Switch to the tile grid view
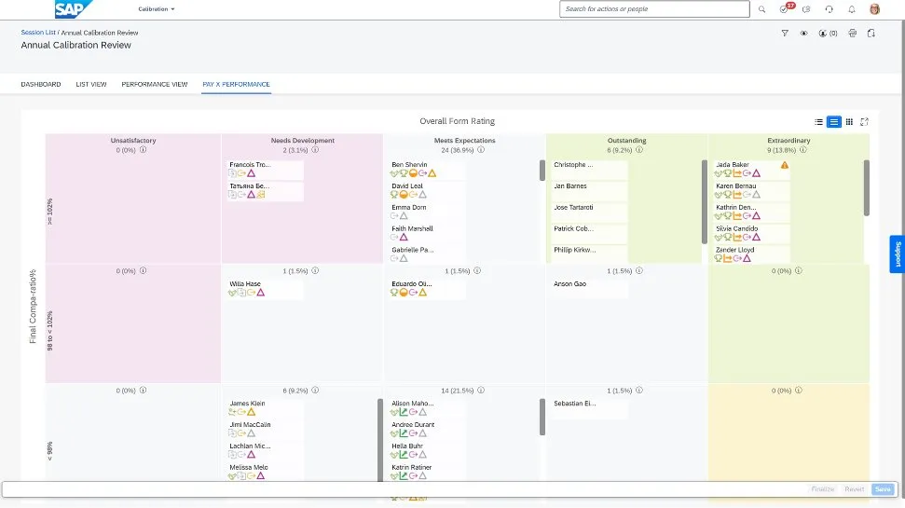905x508 pixels. tap(849, 121)
